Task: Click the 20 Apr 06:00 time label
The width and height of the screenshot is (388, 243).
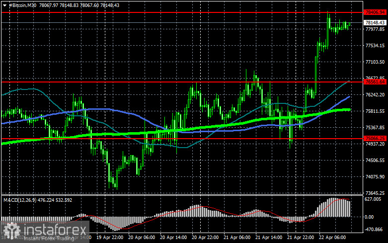Action: pyautogui.click(x=142, y=238)
